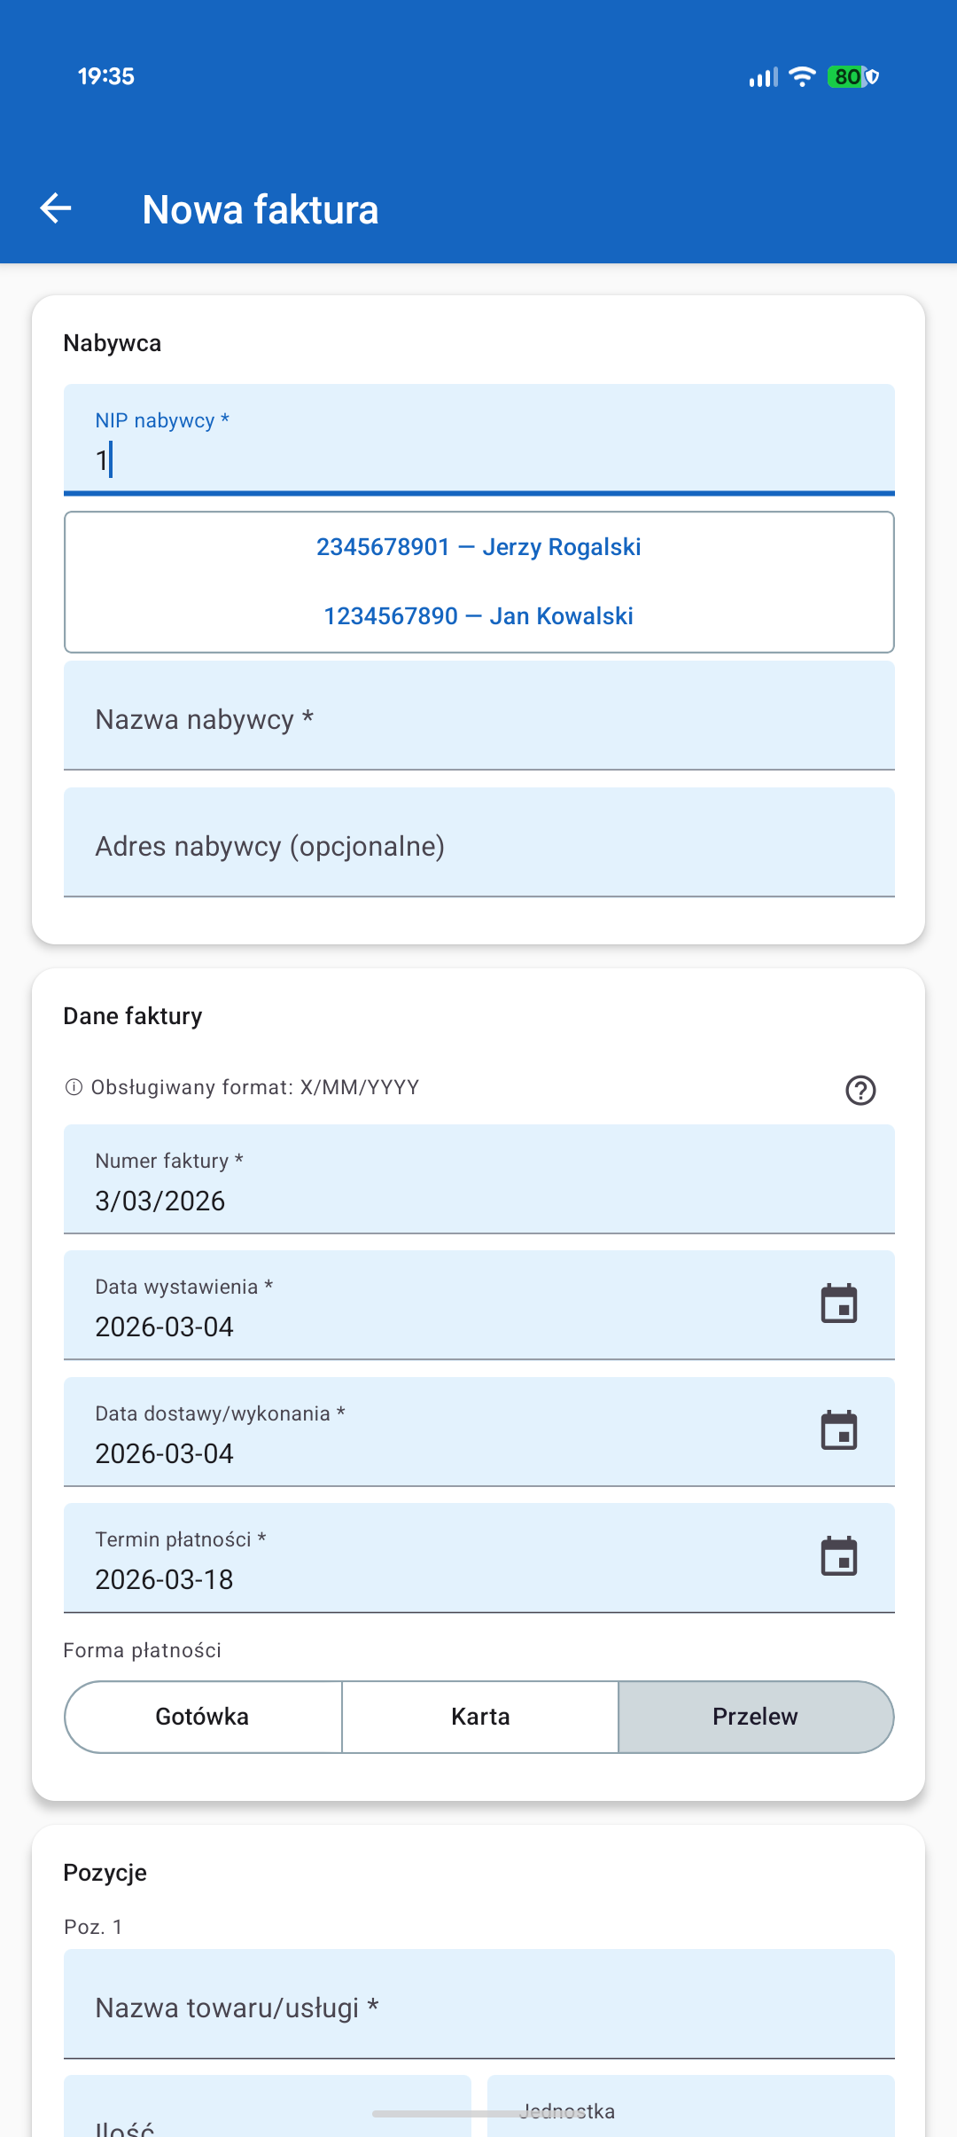Image resolution: width=957 pixels, height=2137 pixels.
Task: Focus the NIP nabywcy field
Action: (x=479, y=439)
